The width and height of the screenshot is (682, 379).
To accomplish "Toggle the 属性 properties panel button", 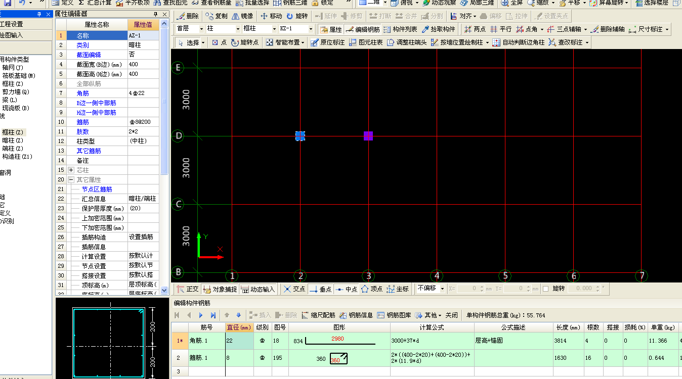I will point(331,29).
